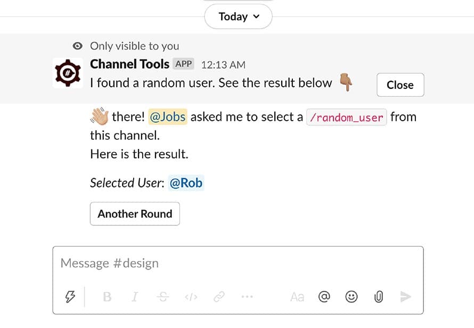Screen dimensions: 474x328
Task: Open the @Jobs user mention
Action: [168, 117]
